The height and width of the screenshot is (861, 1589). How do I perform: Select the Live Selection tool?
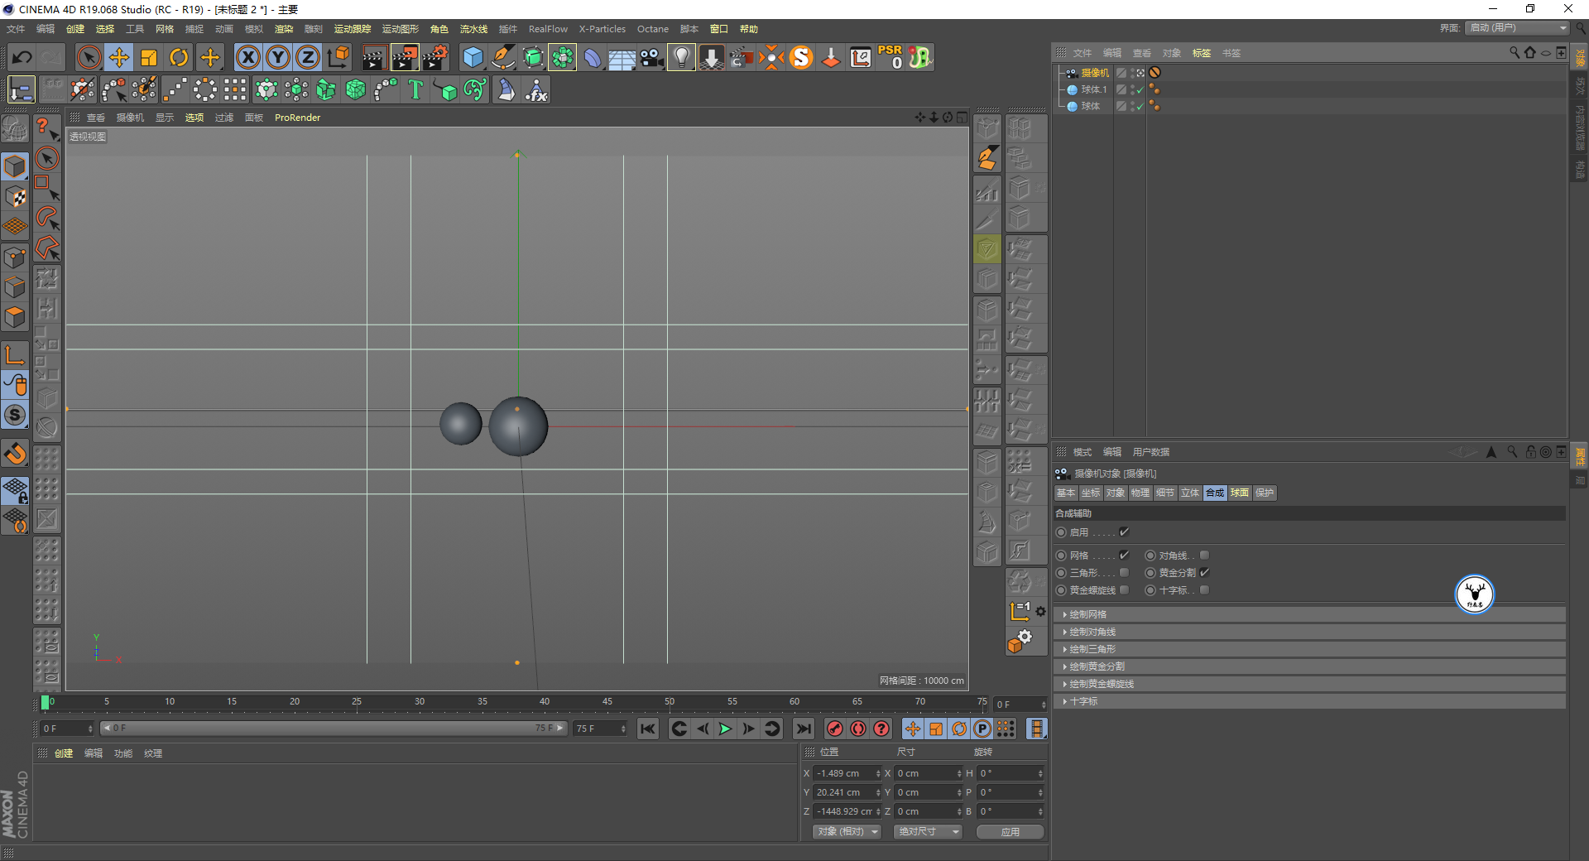[89, 57]
